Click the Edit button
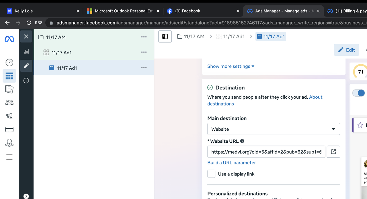Screen dimensions: 367x199 coord(346,50)
